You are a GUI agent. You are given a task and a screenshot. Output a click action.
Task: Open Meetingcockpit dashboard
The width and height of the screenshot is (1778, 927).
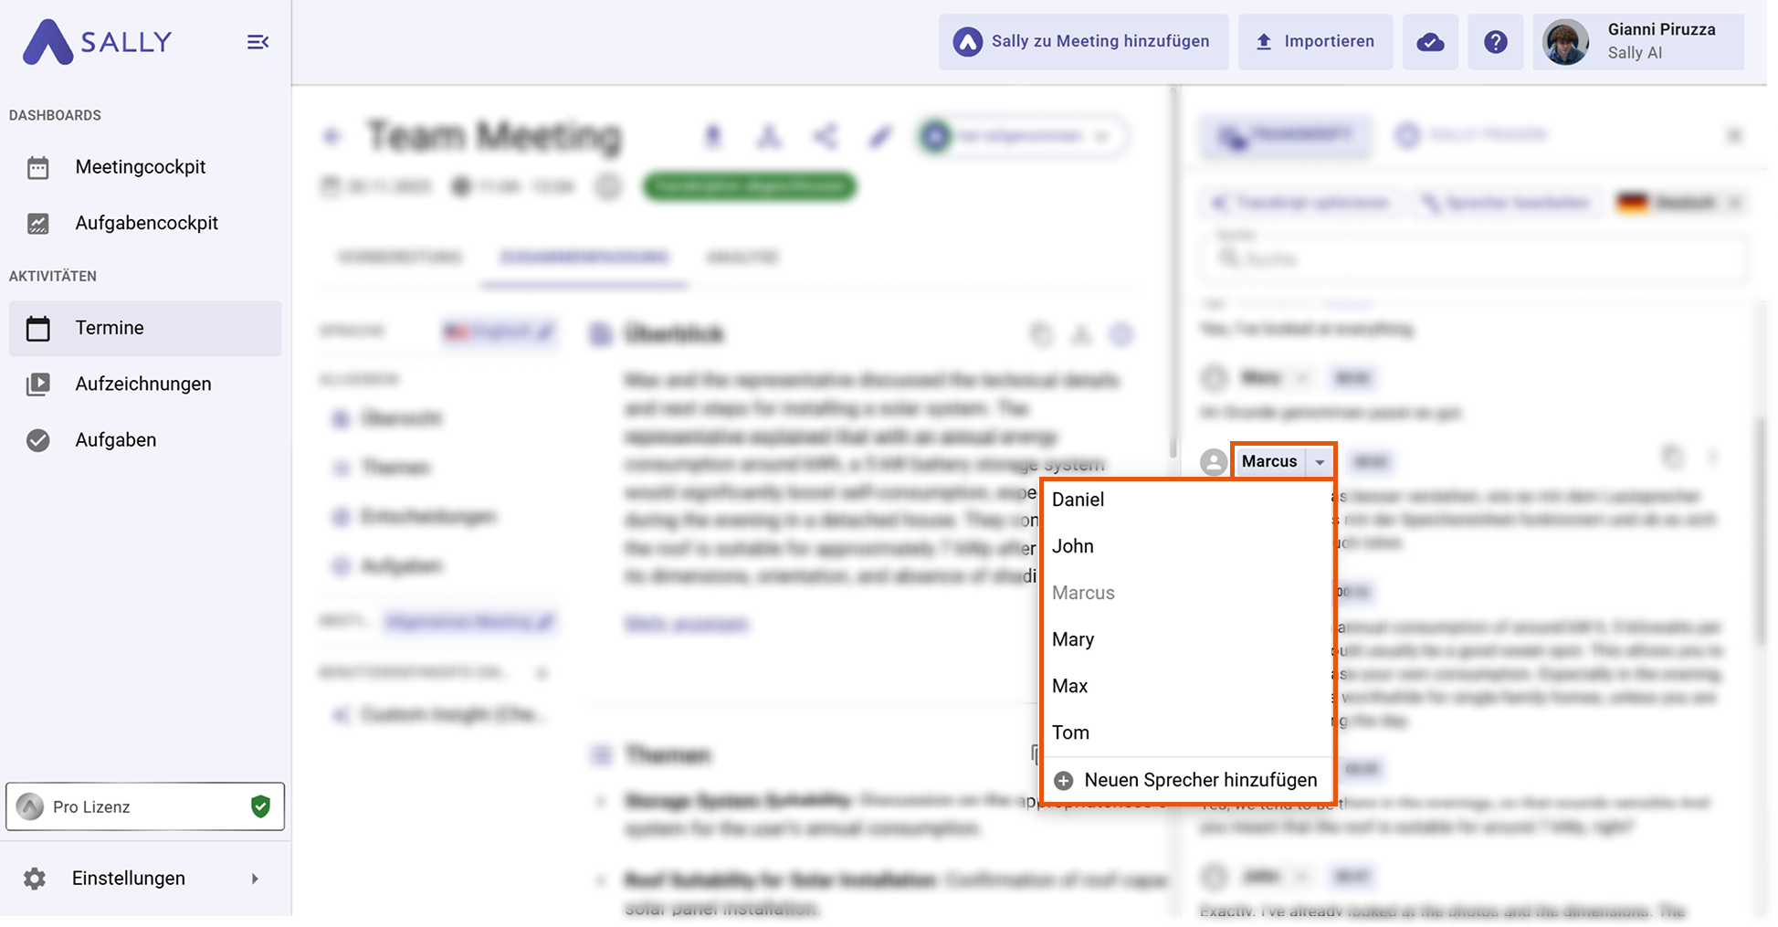[x=140, y=167]
